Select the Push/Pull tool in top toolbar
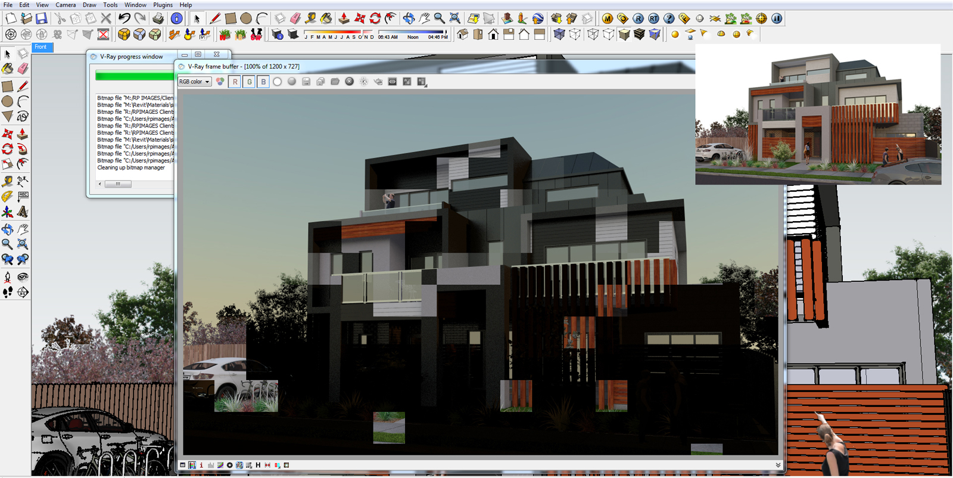 point(344,18)
